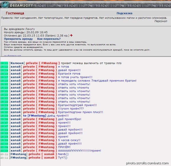Click the message '5 часов сижу!!'
The image size is (171, 166).
point(69,140)
